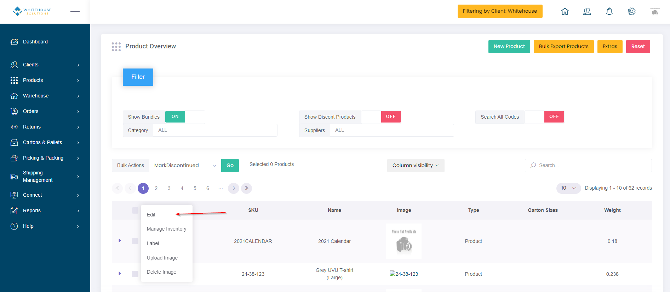The width and height of the screenshot is (670, 292).
Task: Open the settings gear icon
Action: coord(631,11)
